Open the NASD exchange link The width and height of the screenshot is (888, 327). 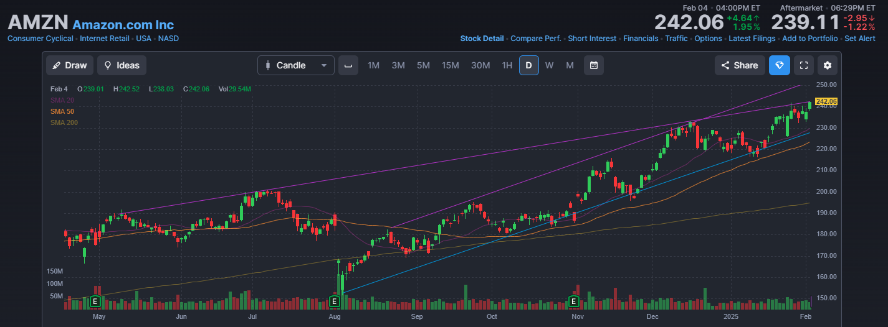click(x=168, y=39)
